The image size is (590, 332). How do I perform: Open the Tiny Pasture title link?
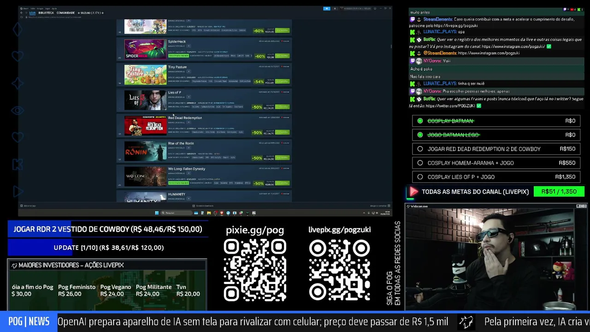click(177, 67)
